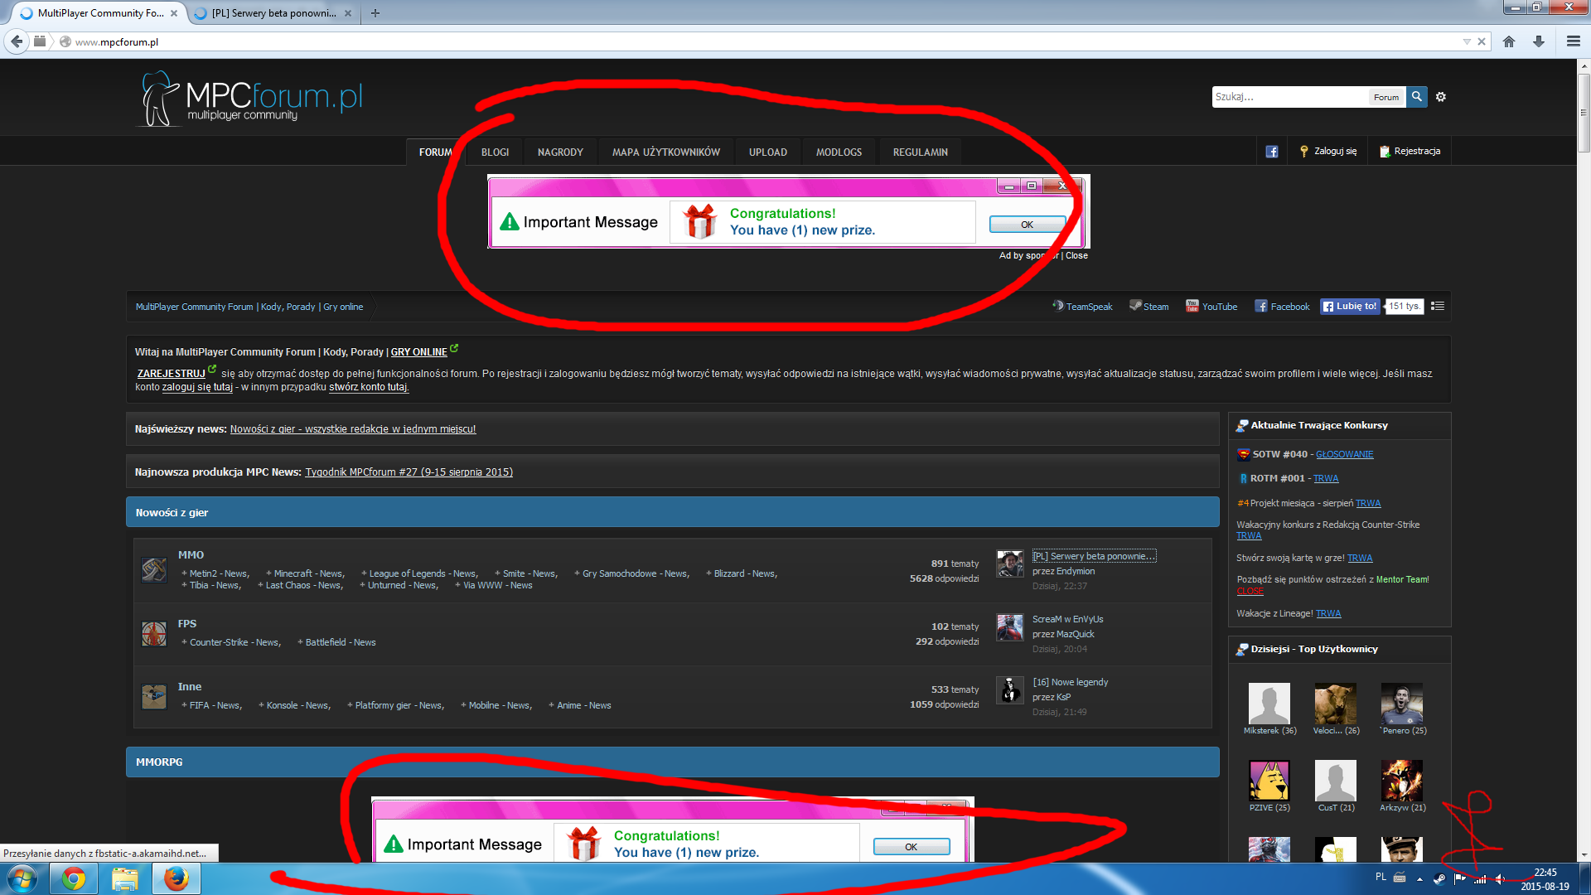Open Miksterek user avatar
The width and height of the screenshot is (1591, 895).
click(1269, 704)
